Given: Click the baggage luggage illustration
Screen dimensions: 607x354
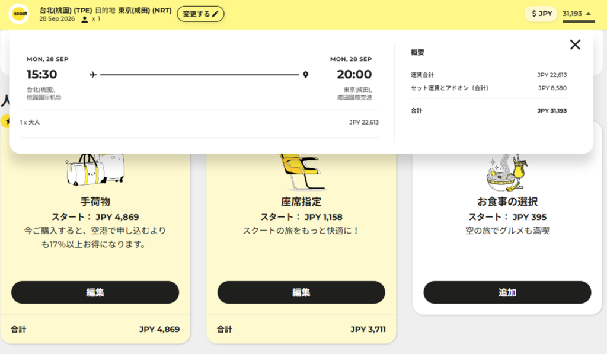Looking at the screenshot, I should tap(95, 168).
